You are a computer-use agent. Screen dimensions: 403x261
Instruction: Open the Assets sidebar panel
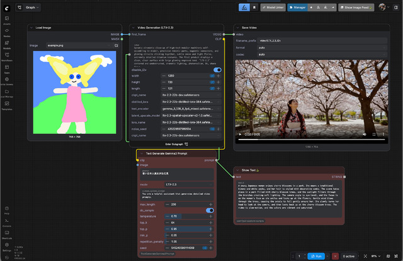(x=6, y=20)
